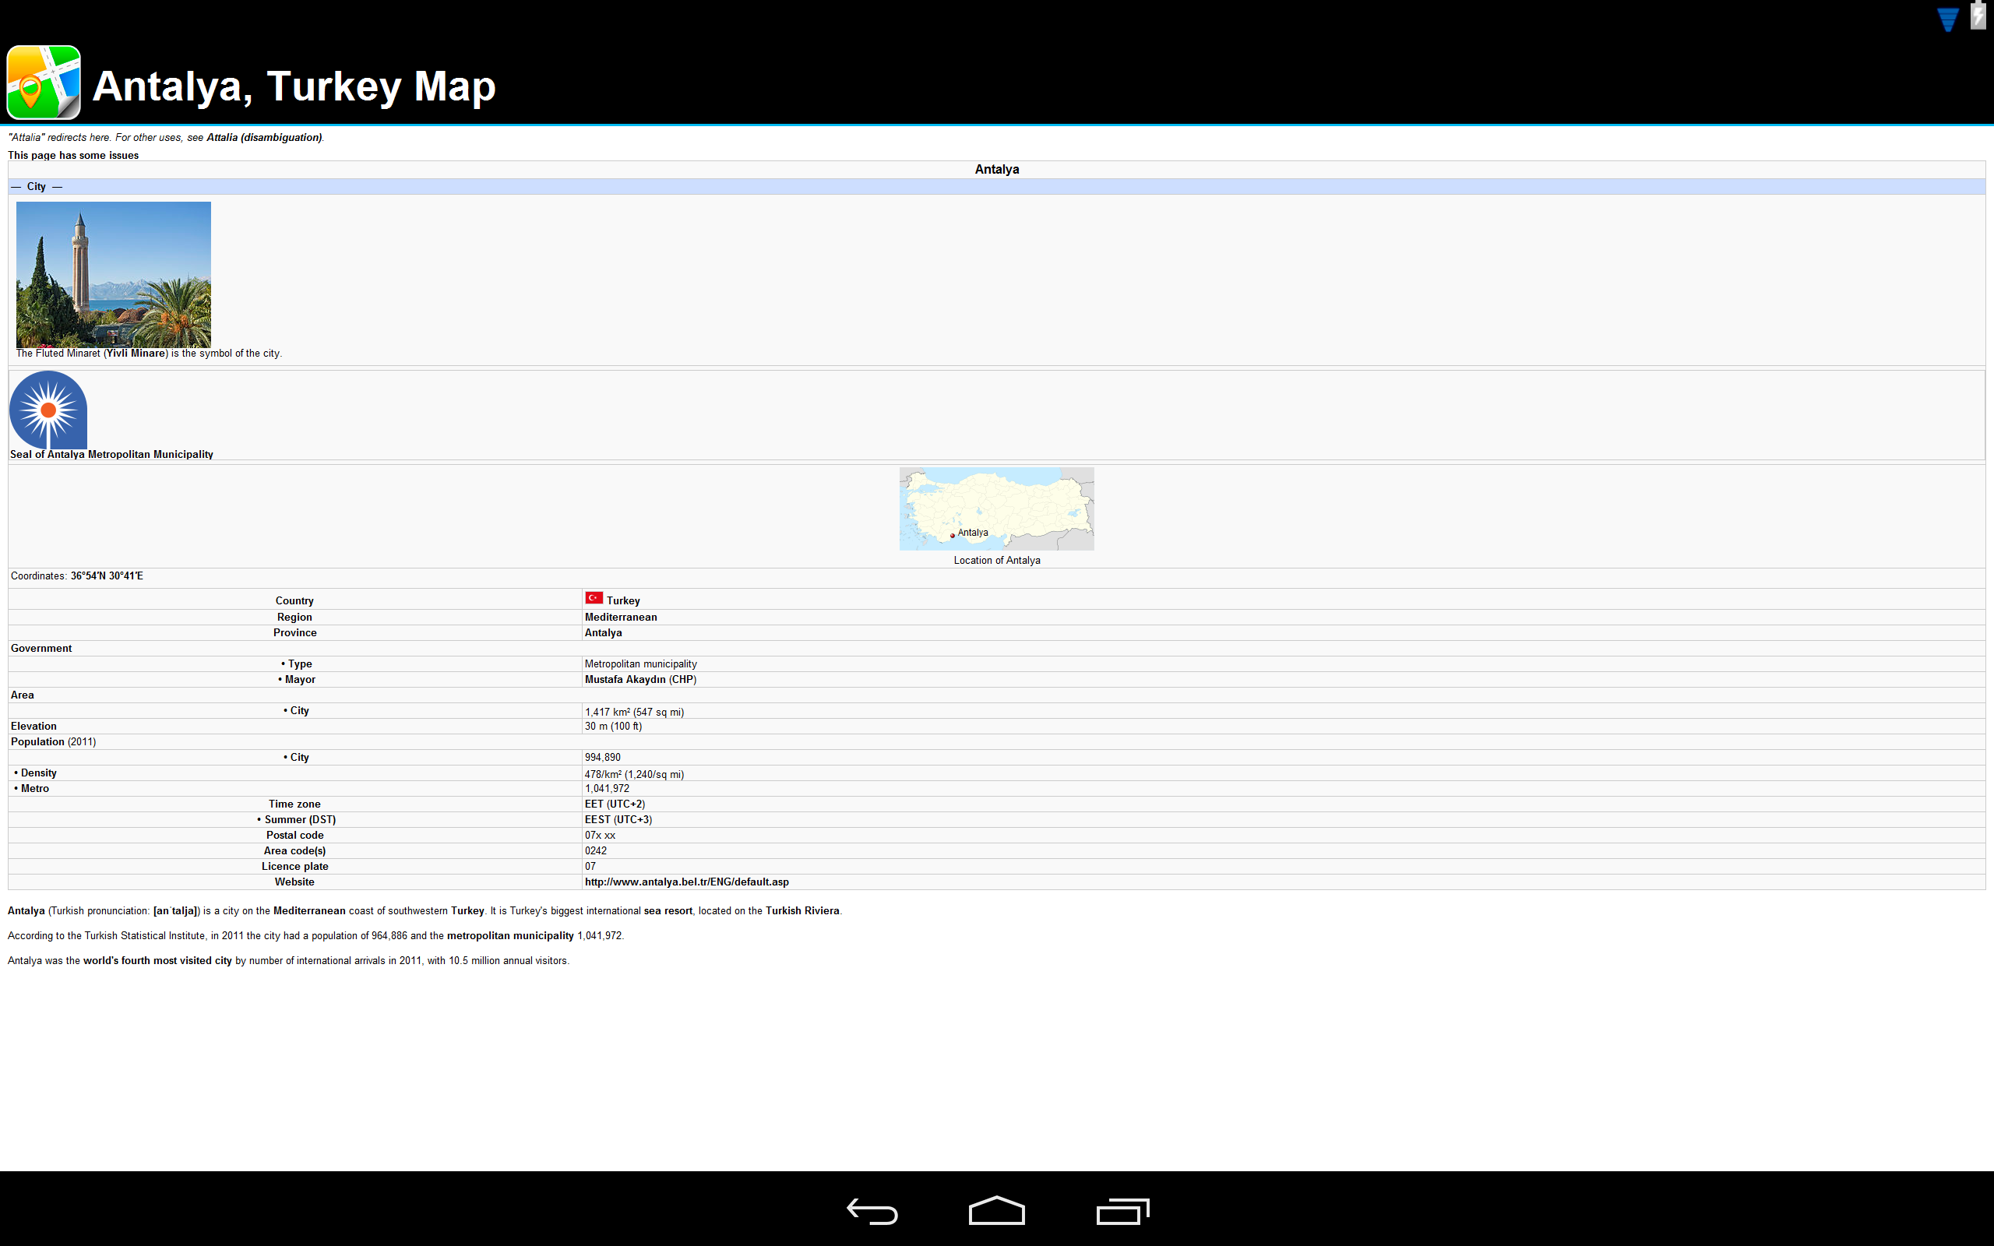Open the Yivli Minare link

coord(136,354)
